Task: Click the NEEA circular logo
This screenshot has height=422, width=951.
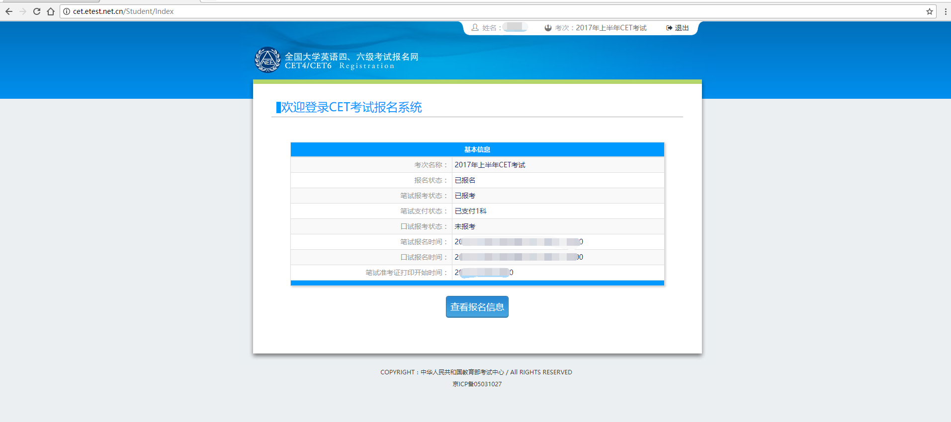Action: pyautogui.click(x=267, y=60)
